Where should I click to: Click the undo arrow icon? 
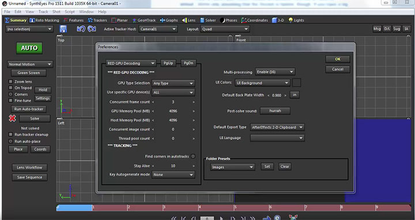pyautogui.click(x=81, y=29)
